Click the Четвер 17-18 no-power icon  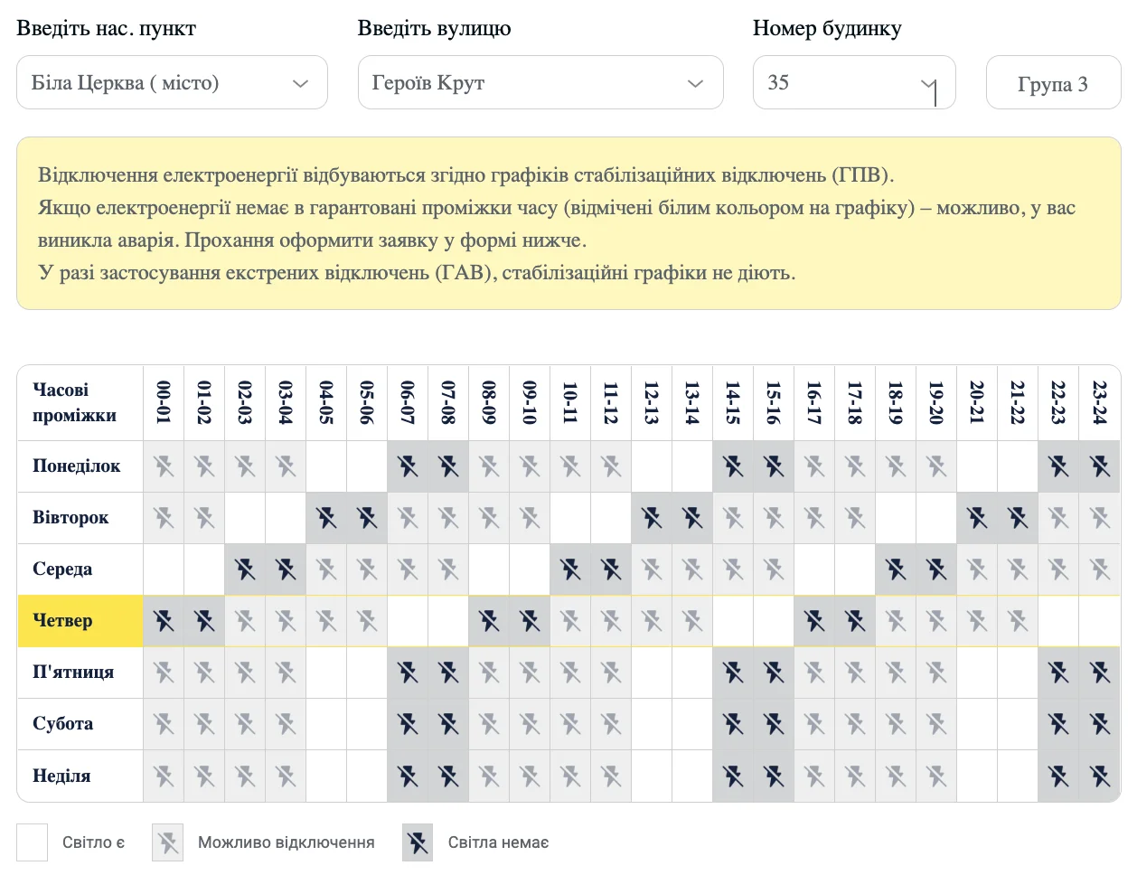[855, 621]
